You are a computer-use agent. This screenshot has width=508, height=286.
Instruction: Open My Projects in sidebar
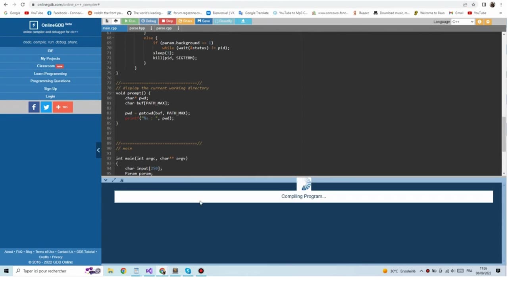(x=50, y=58)
